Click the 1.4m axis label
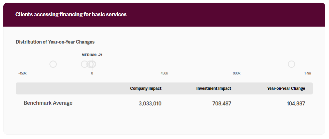Image resolution: width=329 pixels, height=139 pixels. (x=308, y=73)
